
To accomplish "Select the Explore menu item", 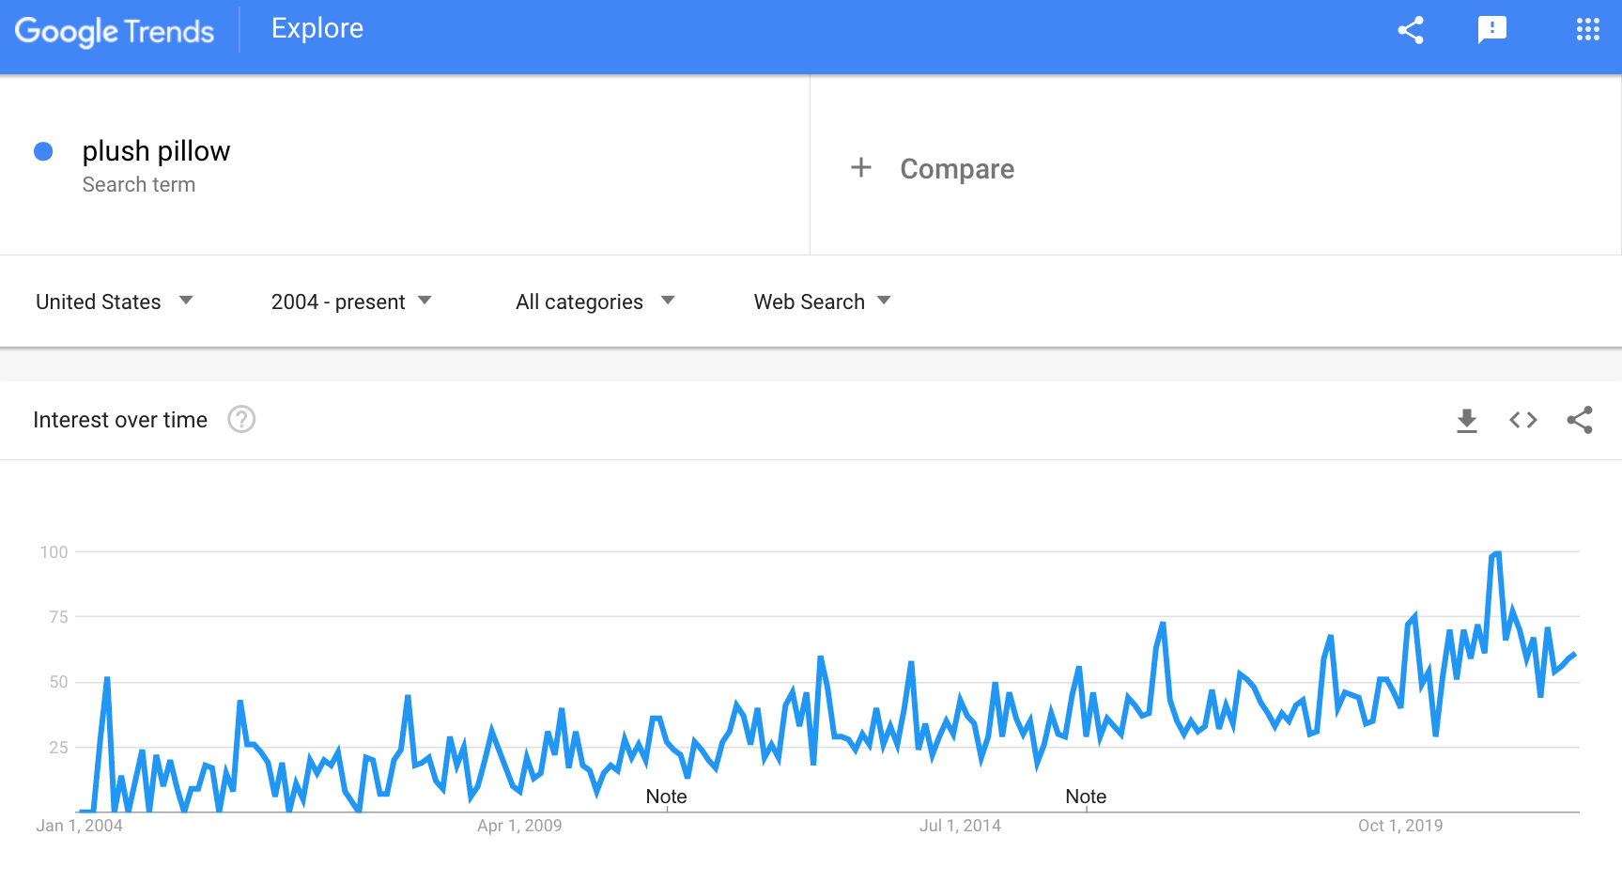I will click(317, 28).
